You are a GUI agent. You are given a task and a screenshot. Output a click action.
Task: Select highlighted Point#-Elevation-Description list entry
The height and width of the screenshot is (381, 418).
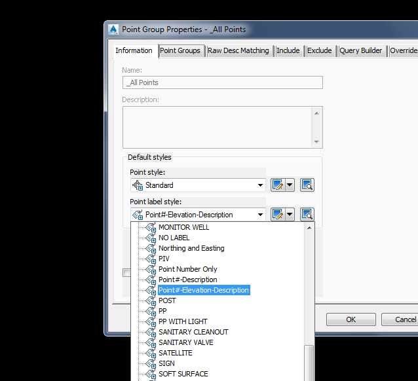[204, 290]
